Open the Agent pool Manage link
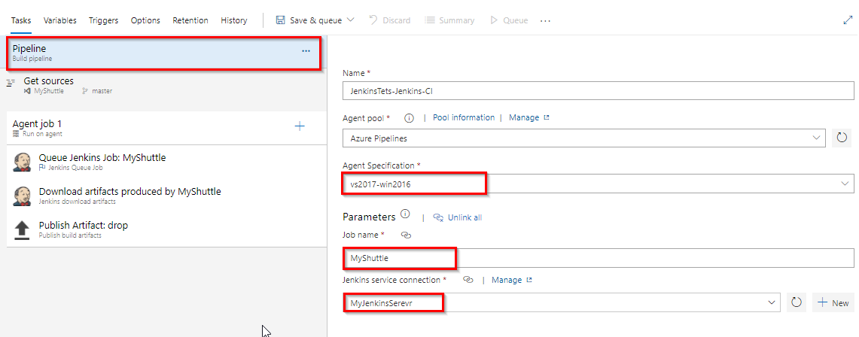 (528, 117)
